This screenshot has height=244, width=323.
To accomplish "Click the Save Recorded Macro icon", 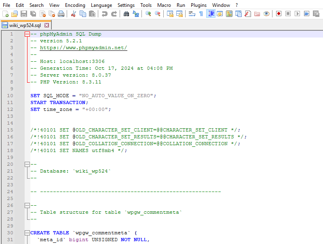I will click(316, 14).
